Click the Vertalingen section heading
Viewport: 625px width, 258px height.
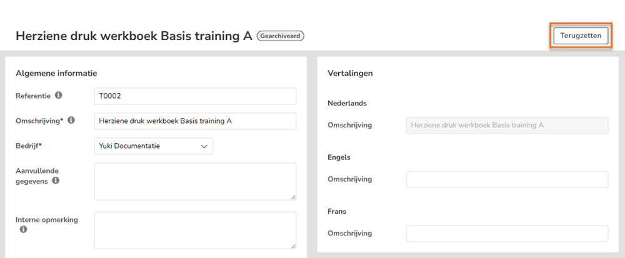click(350, 73)
